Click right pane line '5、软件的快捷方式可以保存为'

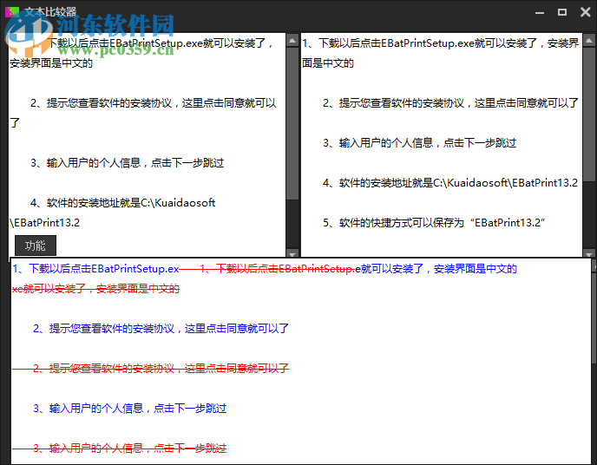pyautogui.click(x=434, y=223)
